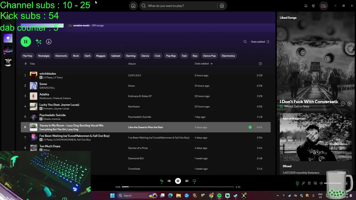Open the album link 'Diamond Girl'
Viewport: 356px width, 200px height.
click(136, 158)
